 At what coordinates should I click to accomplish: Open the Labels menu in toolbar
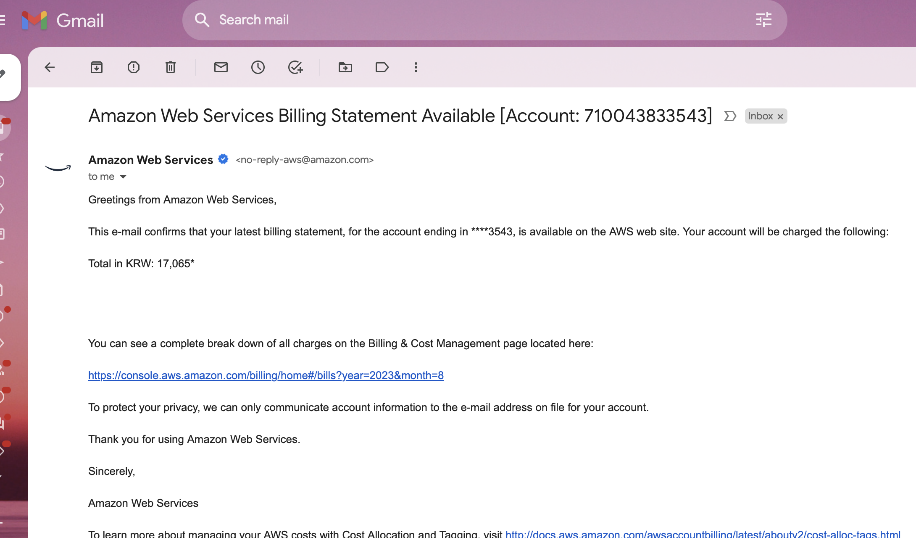coord(382,67)
